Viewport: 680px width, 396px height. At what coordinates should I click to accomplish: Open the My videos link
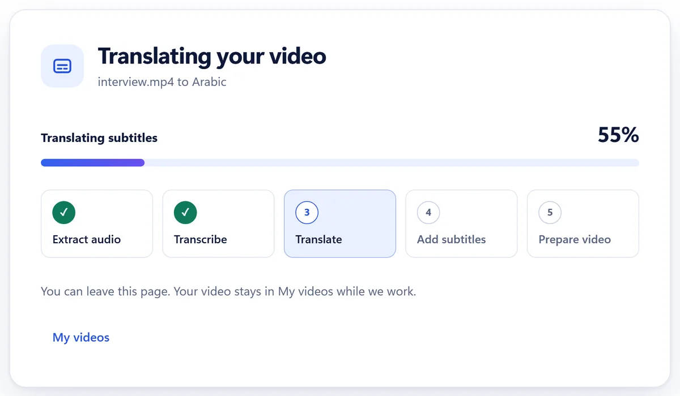81,338
